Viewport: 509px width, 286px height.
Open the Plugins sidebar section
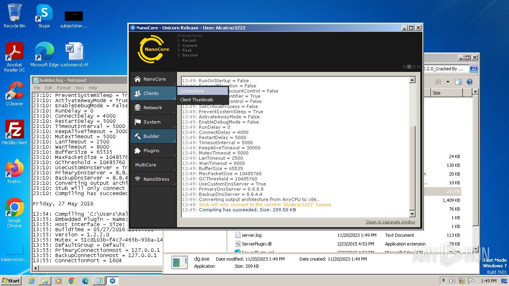(153, 151)
